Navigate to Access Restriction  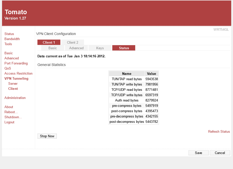[18, 73]
